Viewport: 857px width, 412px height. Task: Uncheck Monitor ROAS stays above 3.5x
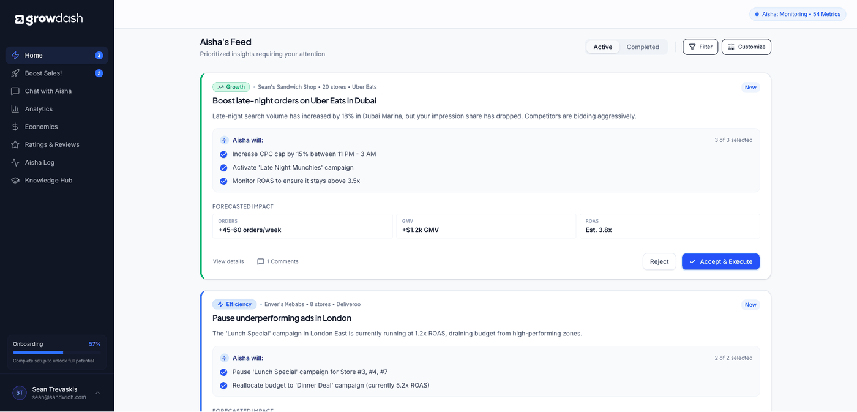click(223, 181)
